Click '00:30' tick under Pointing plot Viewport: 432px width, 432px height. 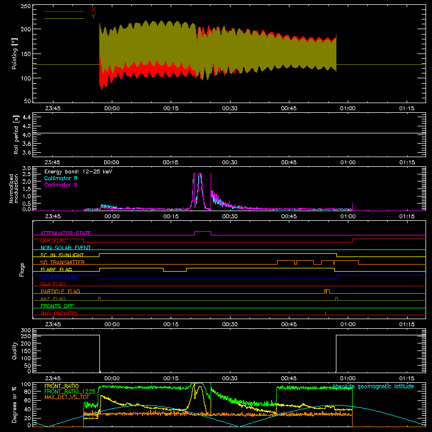230,109
